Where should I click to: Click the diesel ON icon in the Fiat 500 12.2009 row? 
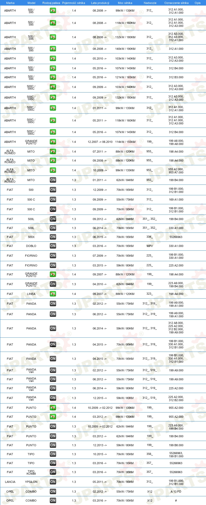coord(53,190)
